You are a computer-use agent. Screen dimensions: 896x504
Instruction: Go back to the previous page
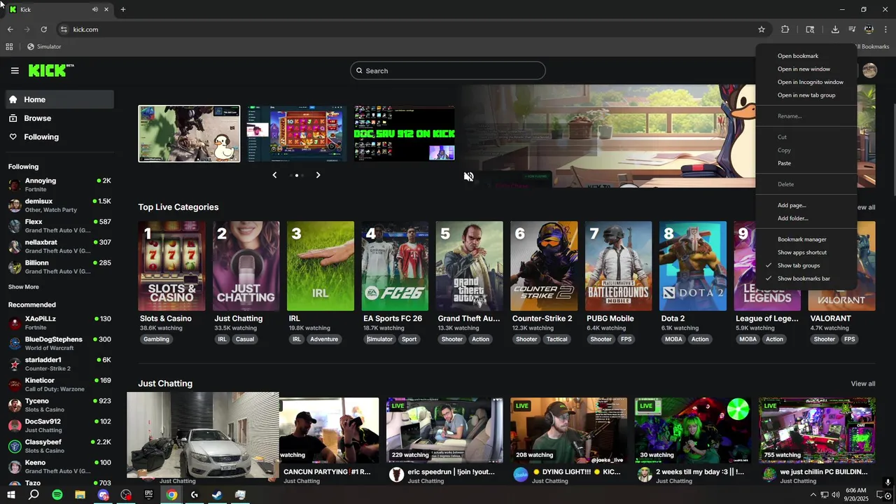coord(10,29)
